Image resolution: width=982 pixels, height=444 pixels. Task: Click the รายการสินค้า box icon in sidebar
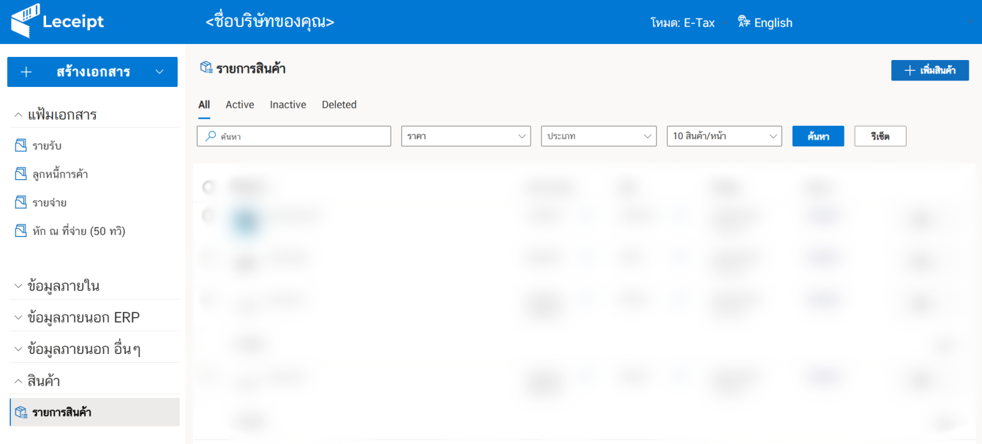[21, 412]
